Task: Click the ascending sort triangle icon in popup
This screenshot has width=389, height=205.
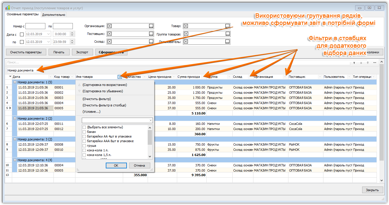Action: [x=79, y=85]
